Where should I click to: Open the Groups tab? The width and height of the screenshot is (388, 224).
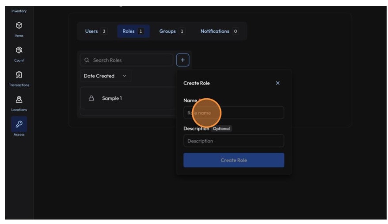[172, 31]
